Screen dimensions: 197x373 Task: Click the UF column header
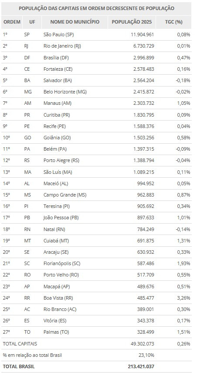click(x=32, y=22)
